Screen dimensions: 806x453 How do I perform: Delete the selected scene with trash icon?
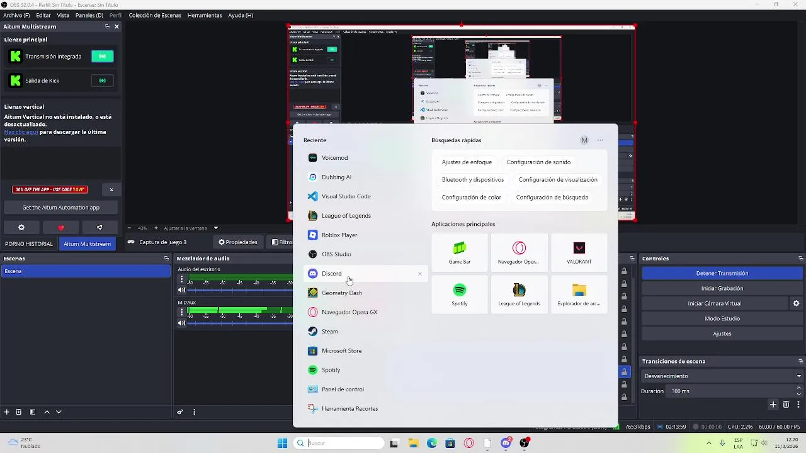pos(19,412)
